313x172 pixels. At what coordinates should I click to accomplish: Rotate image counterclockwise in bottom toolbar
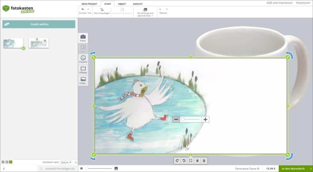pos(184,161)
